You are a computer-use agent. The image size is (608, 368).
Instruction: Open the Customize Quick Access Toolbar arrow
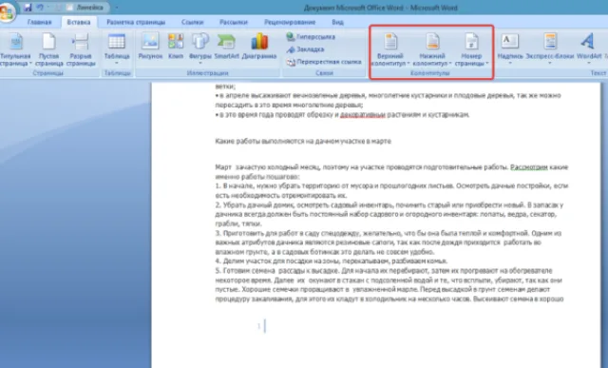click(x=117, y=8)
